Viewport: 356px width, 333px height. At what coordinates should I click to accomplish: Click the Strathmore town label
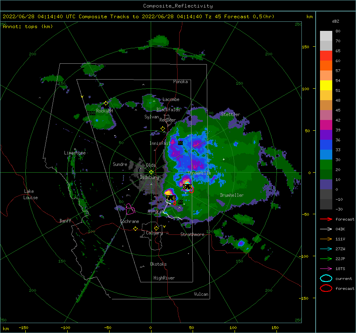point(192,234)
